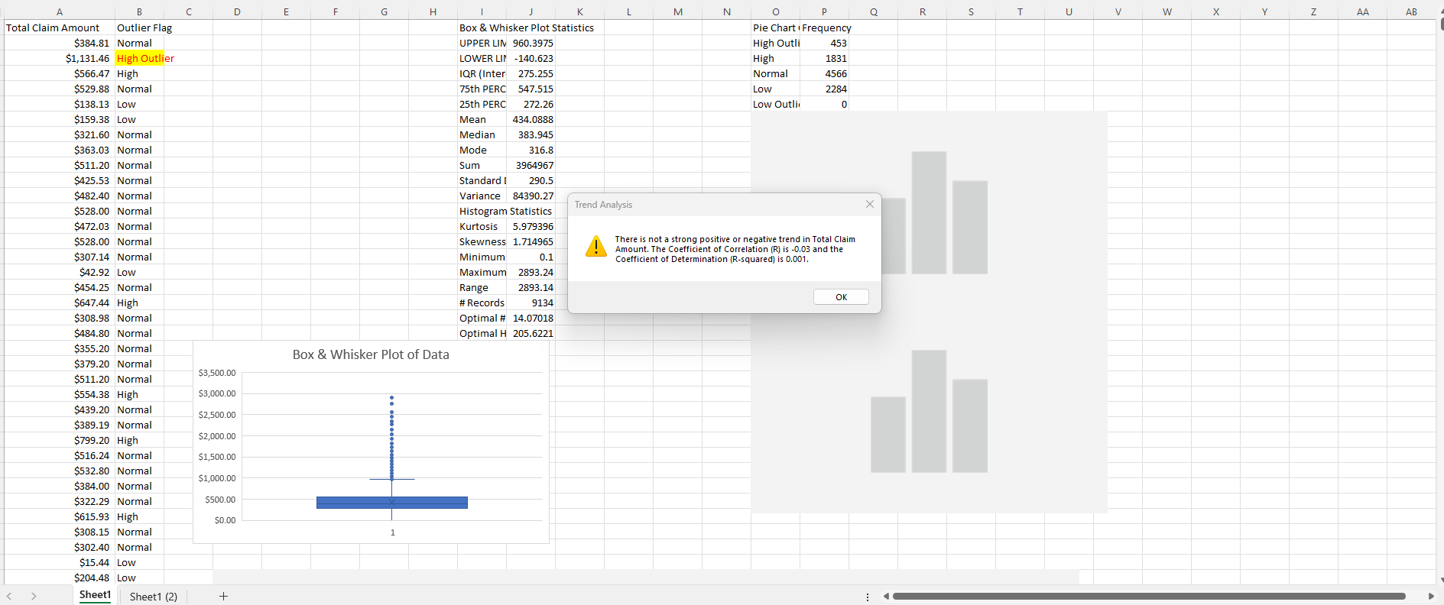The width and height of the screenshot is (1444, 605).
Task: Click the lower chart placeholder icon
Action: point(929,412)
